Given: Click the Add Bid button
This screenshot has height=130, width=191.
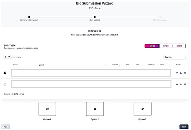Looking at the screenshot, I should pyautogui.click(x=152, y=46).
